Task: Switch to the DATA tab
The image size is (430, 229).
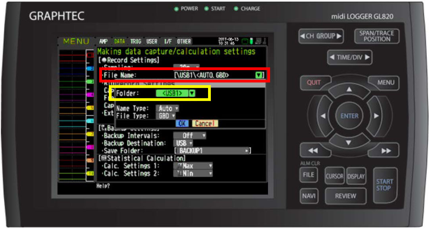Action: click(119, 41)
